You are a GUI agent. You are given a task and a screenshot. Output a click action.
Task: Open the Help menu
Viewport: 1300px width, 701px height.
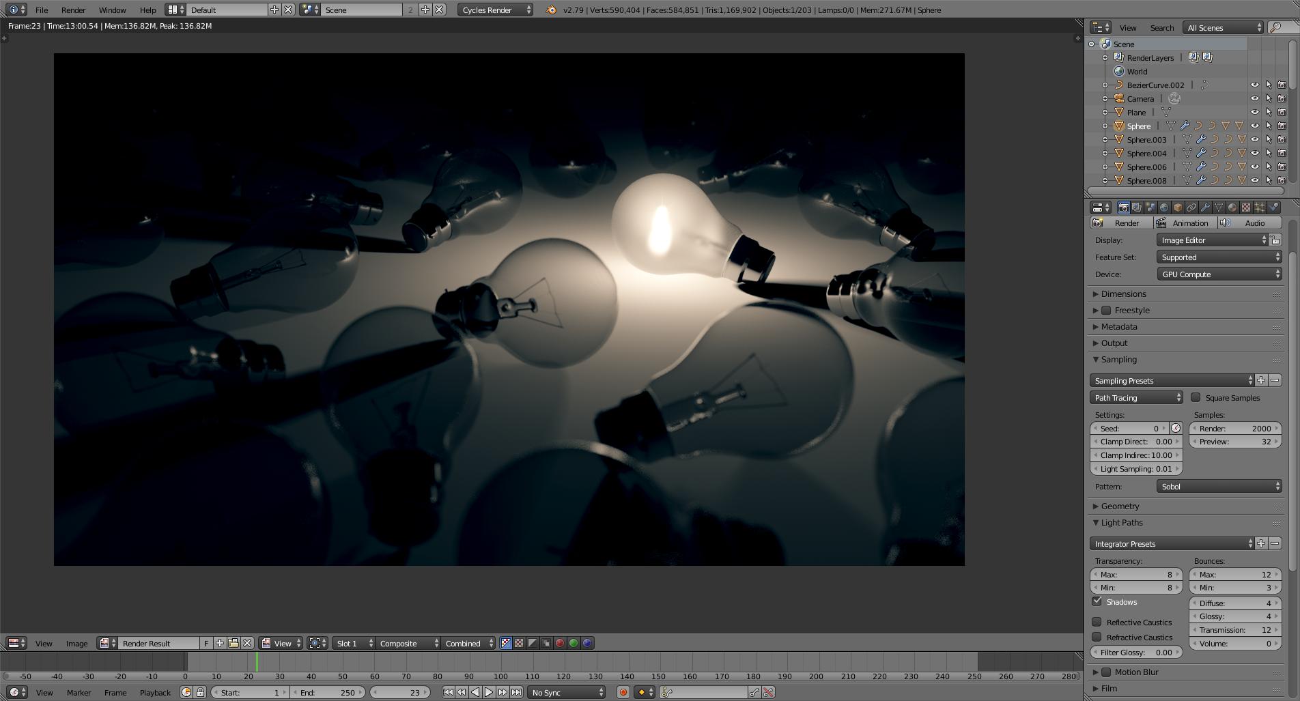tap(147, 10)
